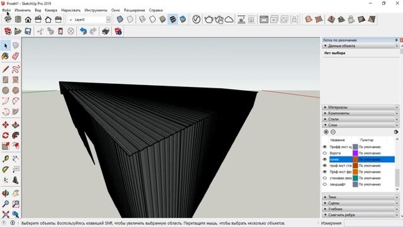Screen dimensions: 403x227
Task: Open the 'Расширения' menu
Action: pyautogui.click(x=134, y=10)
